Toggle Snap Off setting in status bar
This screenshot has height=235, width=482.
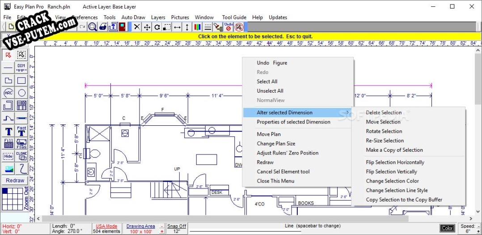177,226
